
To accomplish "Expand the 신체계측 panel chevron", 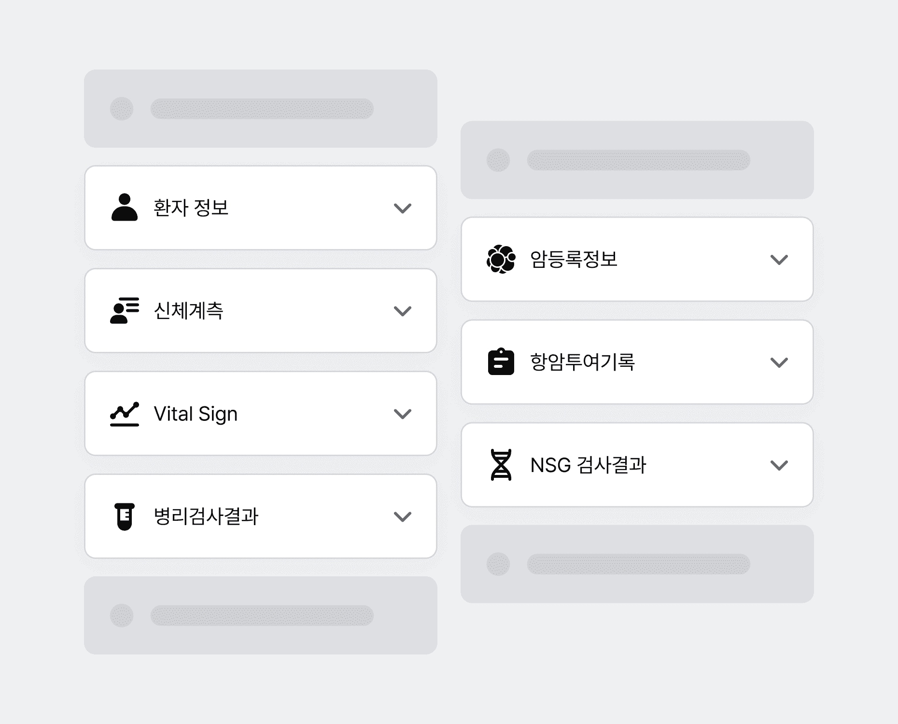I will click(404, 310).
